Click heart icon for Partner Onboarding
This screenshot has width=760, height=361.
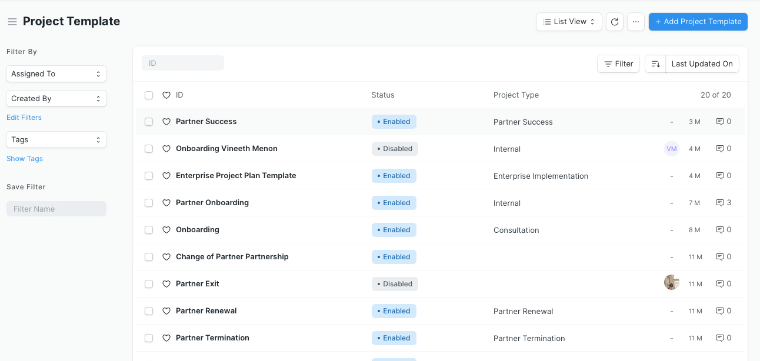coord(166,203)
